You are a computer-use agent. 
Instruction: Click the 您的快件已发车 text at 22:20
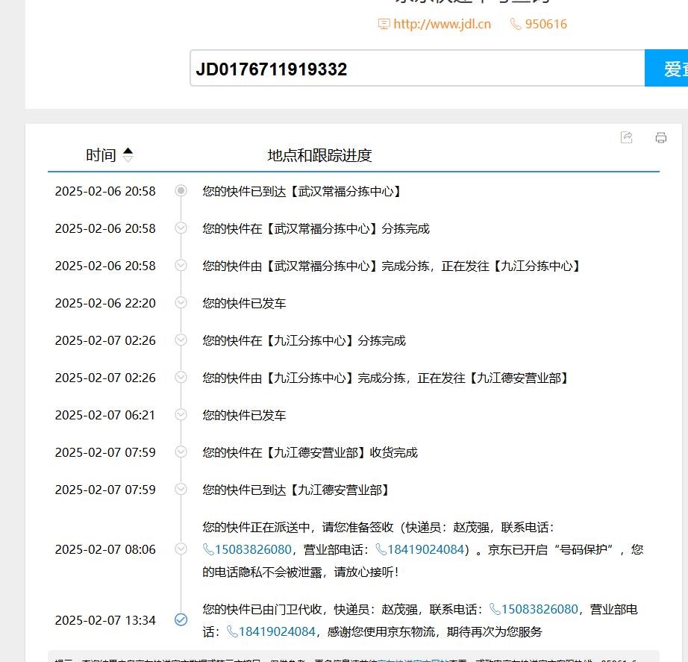click(x=245, y=303)
